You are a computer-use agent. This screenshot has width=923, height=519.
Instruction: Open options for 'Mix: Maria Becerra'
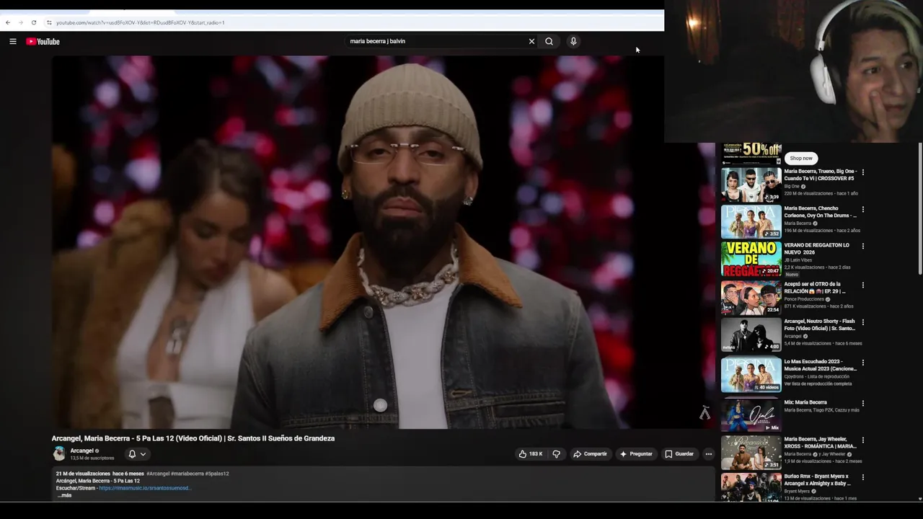click(862, 403)
